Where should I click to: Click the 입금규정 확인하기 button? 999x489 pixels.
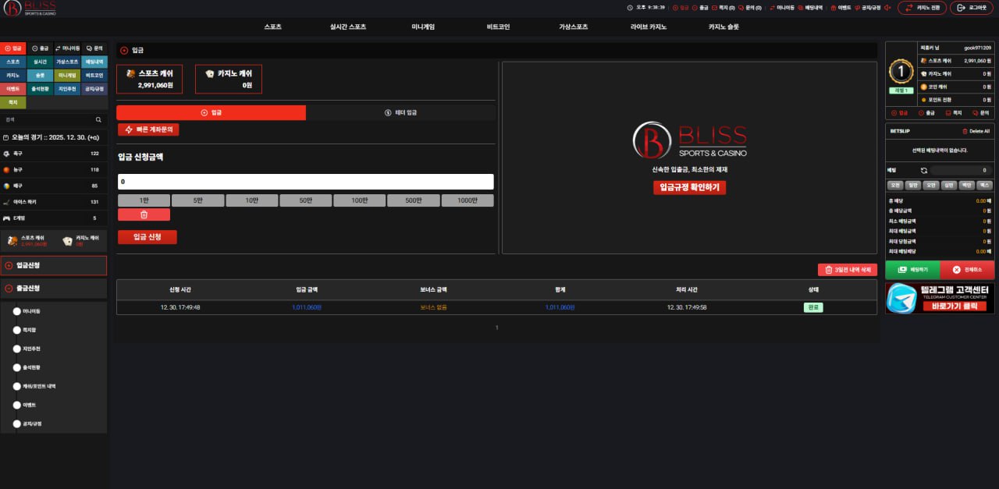coord(689,187)
